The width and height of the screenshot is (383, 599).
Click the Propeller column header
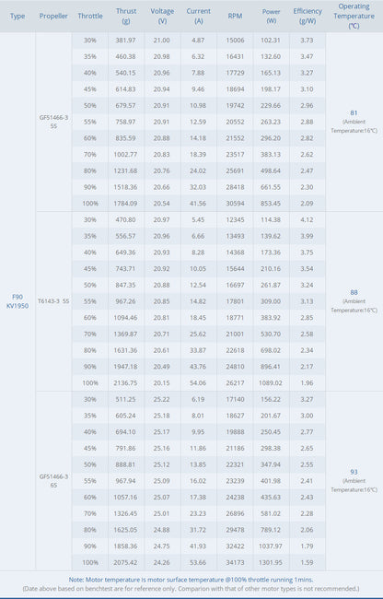[x=53, y=16]
